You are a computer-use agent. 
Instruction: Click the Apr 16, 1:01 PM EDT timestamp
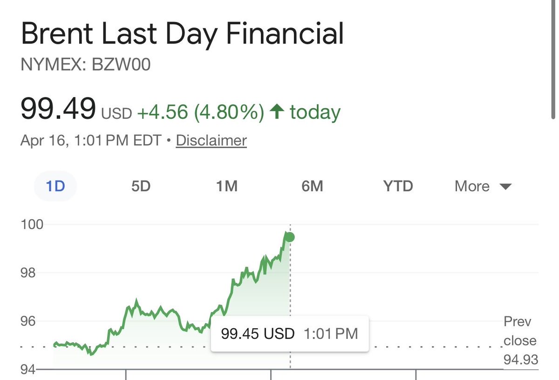[91, 140]
